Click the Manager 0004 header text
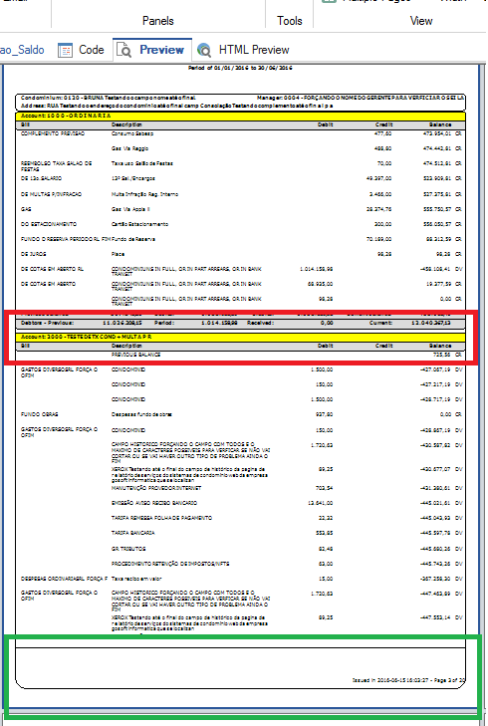 coord(361,98)
